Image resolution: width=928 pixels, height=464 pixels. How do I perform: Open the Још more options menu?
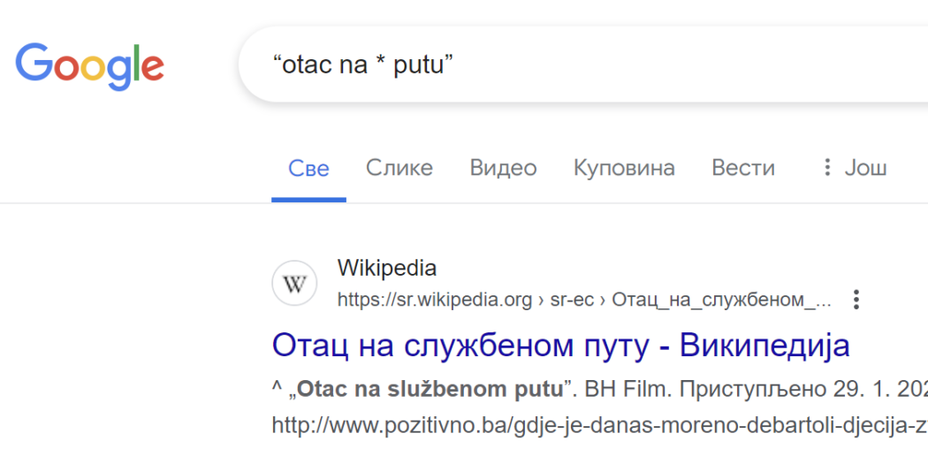855,168
